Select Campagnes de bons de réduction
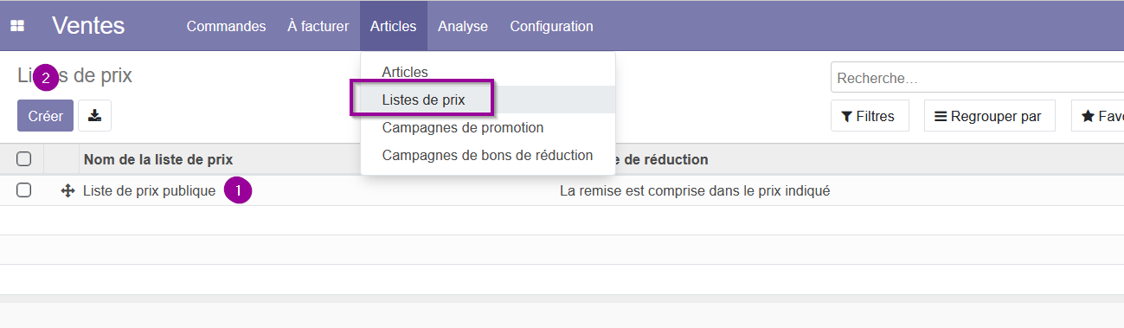Screen dimensions: 1124x328 click(487, 155)
